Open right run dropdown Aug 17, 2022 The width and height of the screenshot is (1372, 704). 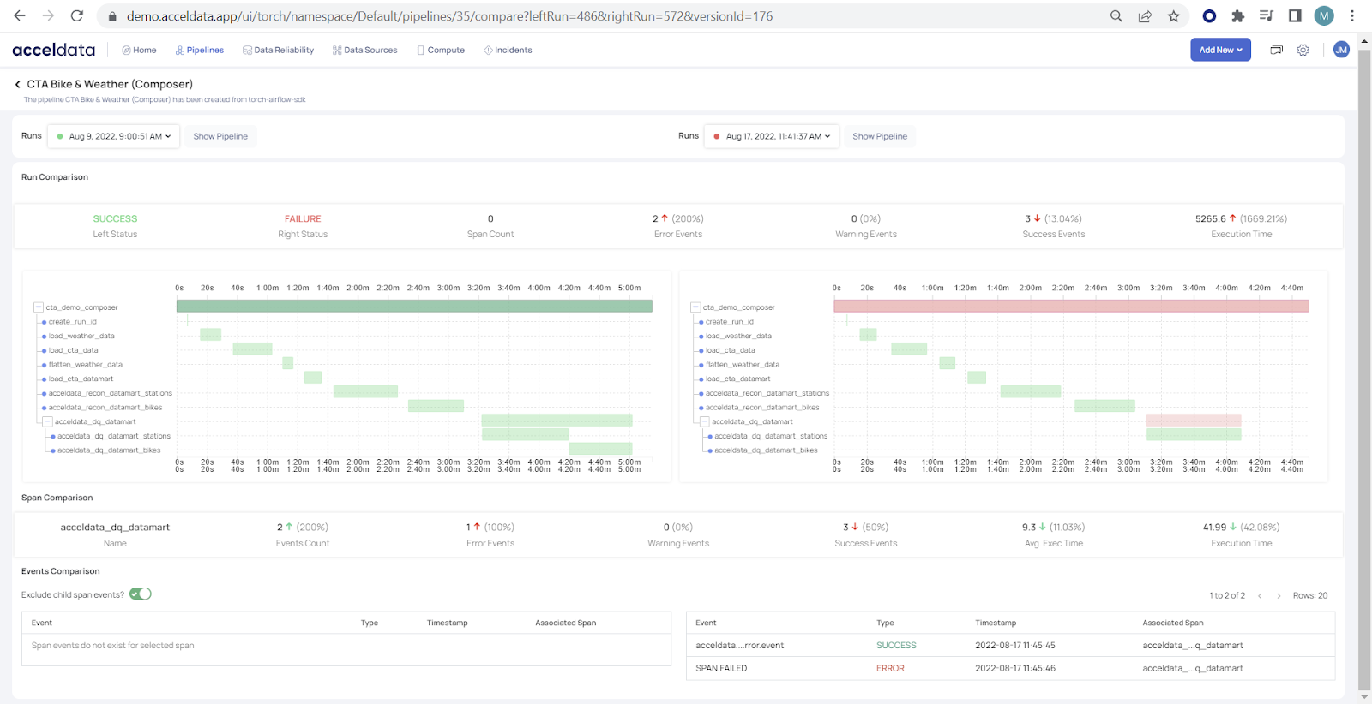772,136
